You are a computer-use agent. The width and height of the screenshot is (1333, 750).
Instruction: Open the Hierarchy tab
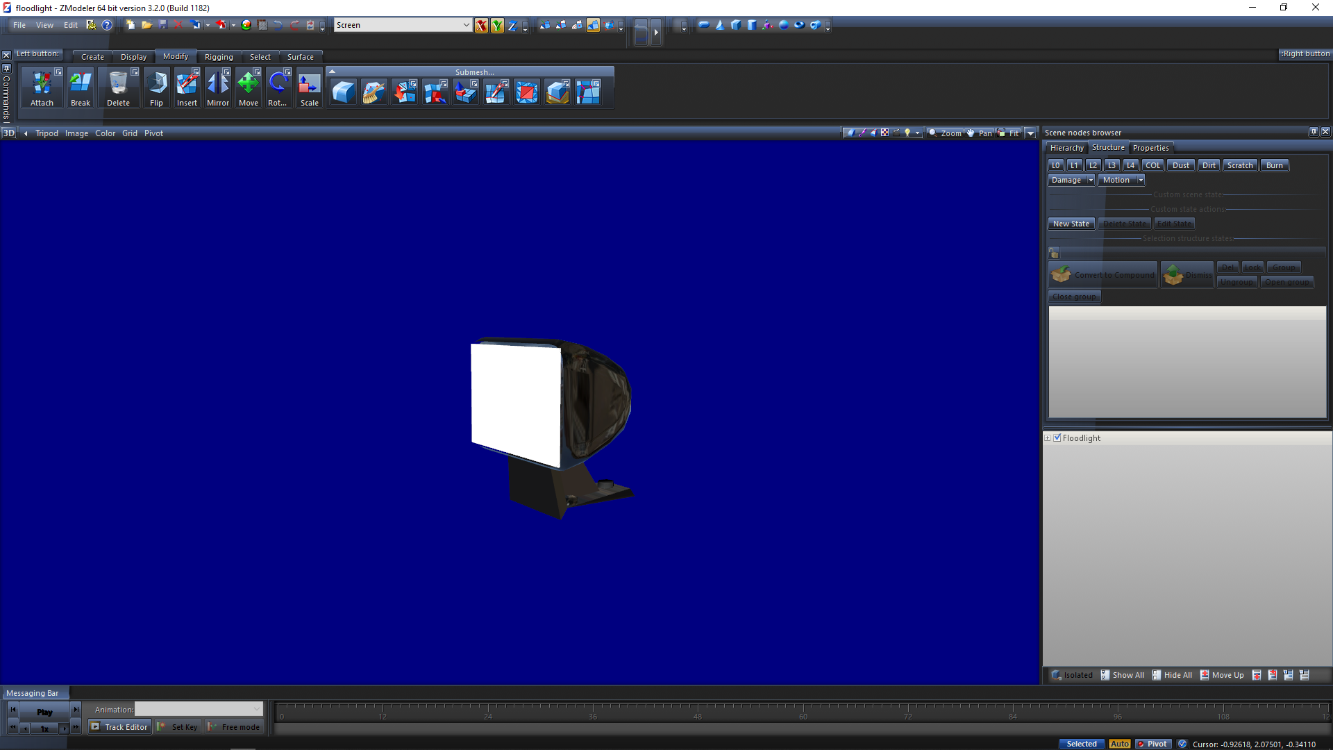(x=1066, y=148)
